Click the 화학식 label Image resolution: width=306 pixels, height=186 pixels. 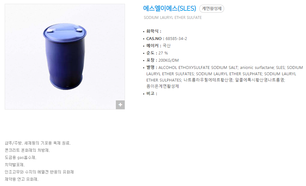152,31
